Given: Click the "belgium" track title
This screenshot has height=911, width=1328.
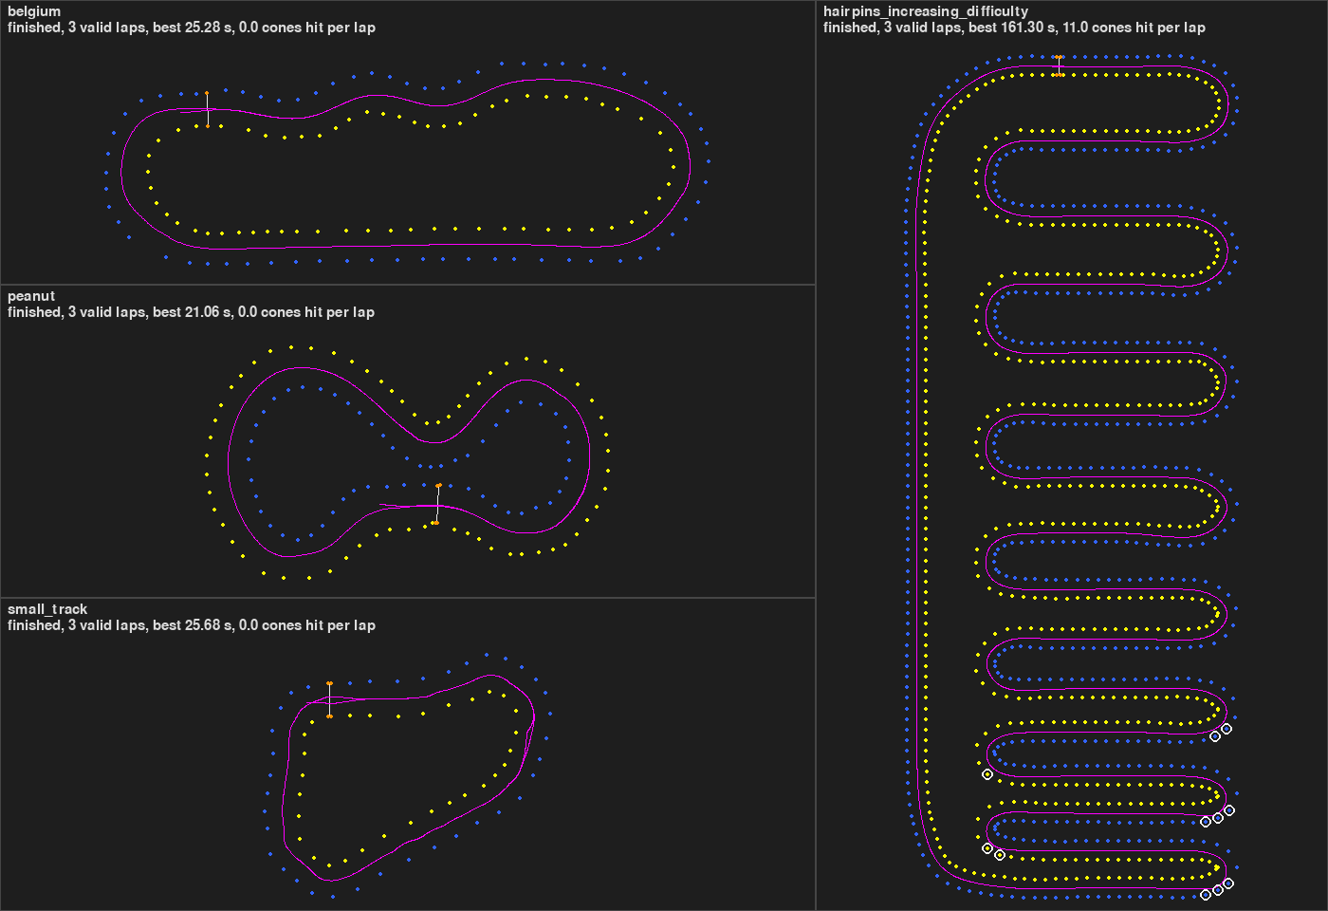Looking at the screenshot, I should pos(34,11).
